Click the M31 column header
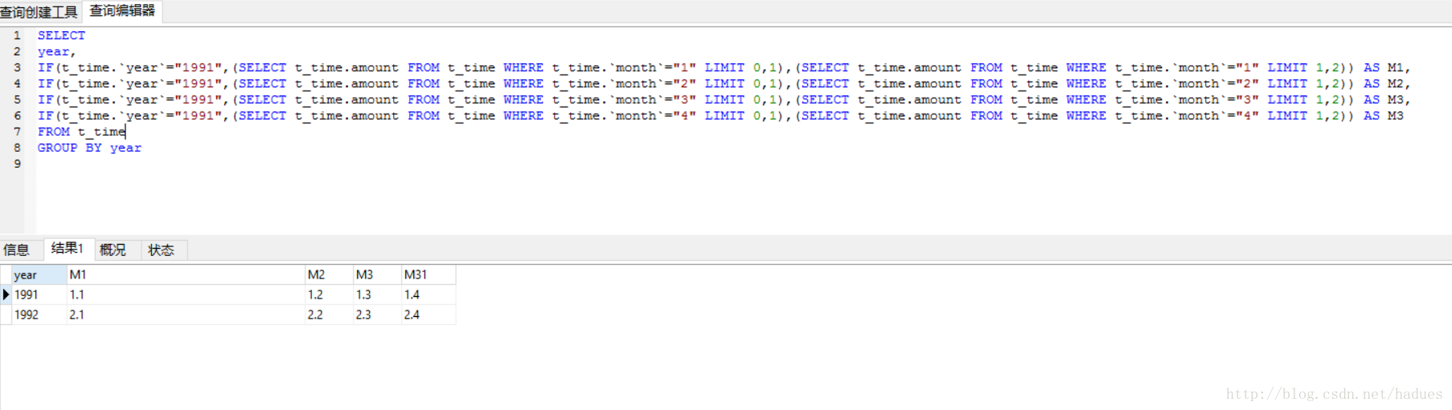Screen dimensions: 1452x410 point(428,274)
